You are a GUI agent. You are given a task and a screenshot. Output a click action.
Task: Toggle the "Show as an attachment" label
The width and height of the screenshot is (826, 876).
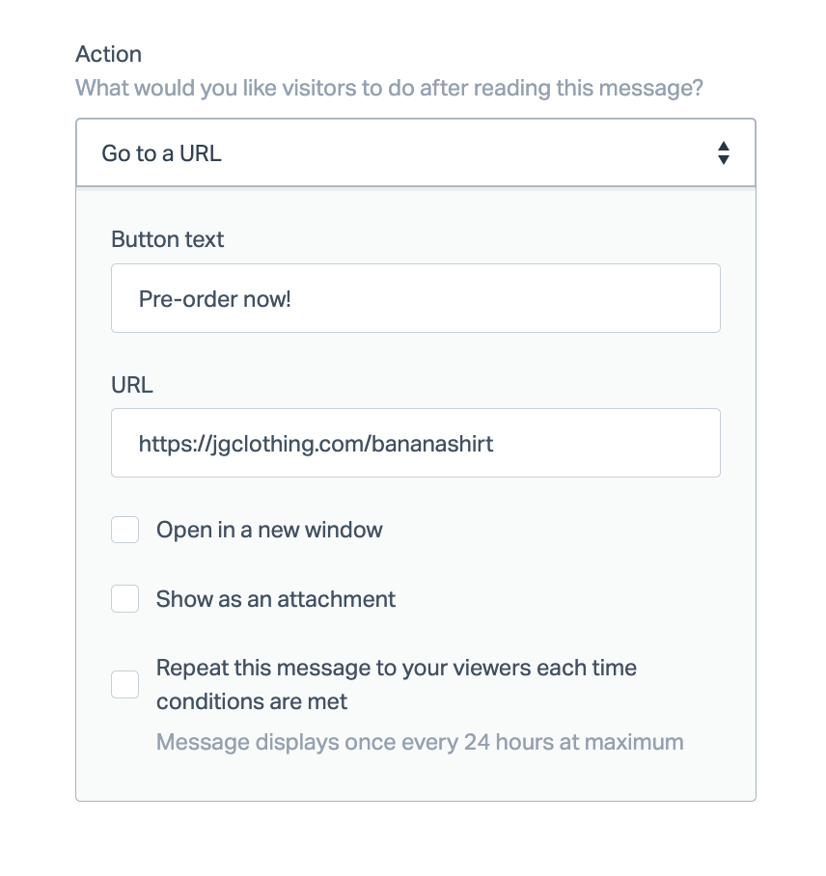275,598
